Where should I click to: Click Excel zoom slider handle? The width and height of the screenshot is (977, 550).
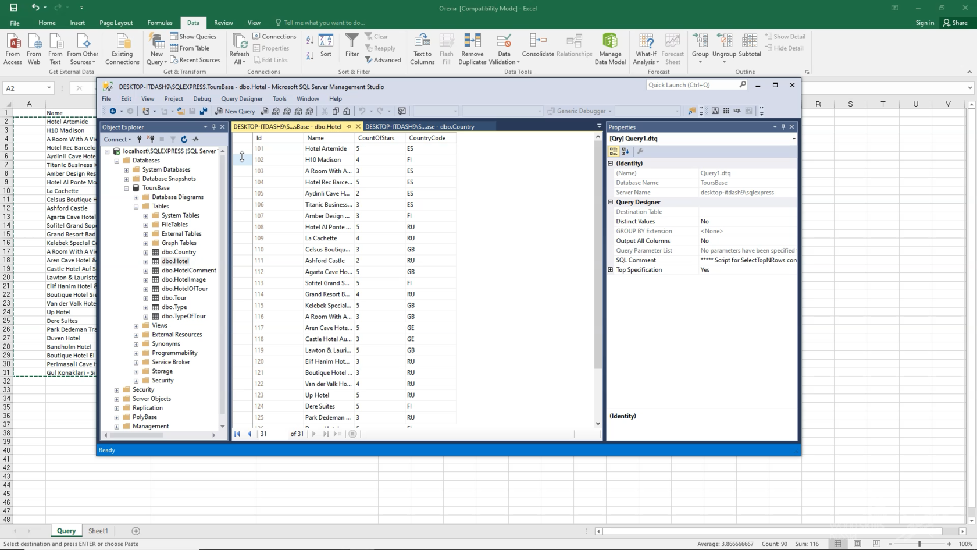pos(919,544)
